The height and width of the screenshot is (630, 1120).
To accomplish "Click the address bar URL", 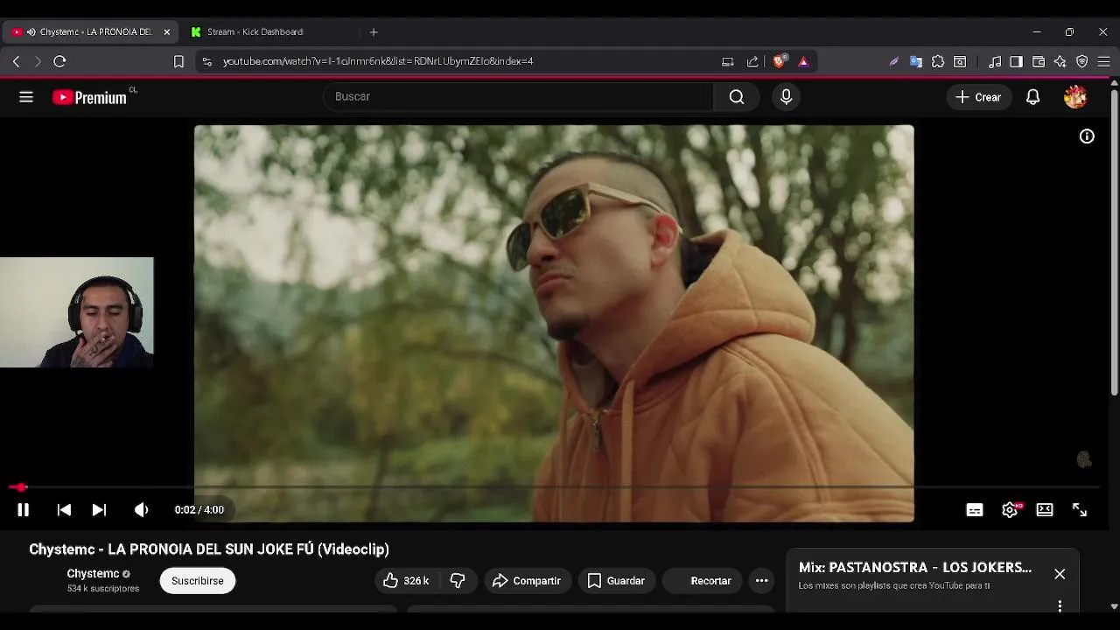I will [x=378, y=61].
